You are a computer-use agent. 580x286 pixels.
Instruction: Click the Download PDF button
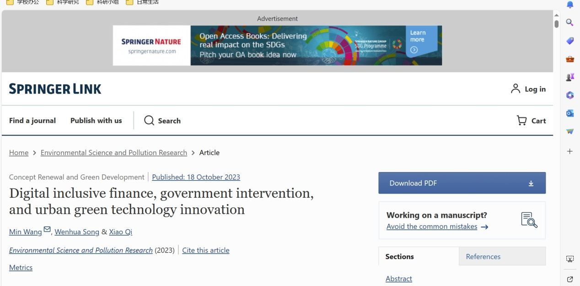462,183
